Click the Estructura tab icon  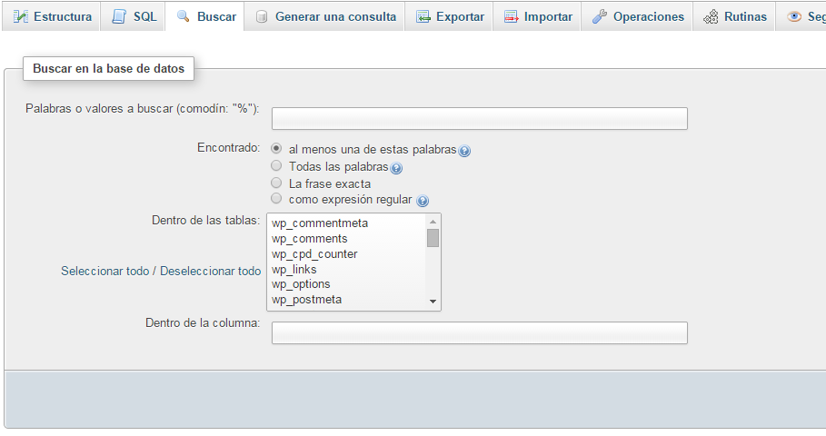click(x=21, y=16)
